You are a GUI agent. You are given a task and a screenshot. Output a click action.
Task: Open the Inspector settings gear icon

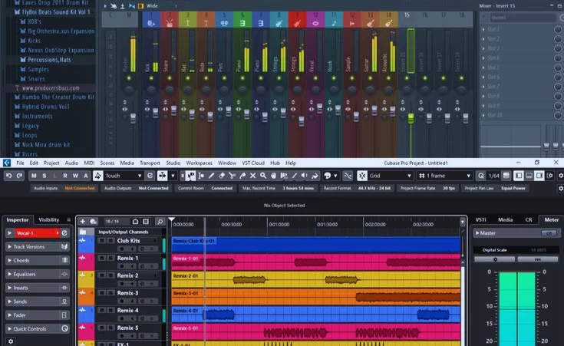pyautogui.click(x=11, y=341)
